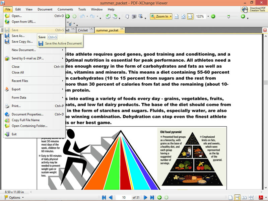Open the View menu
The image size is (268, 201).
(29, 9)
